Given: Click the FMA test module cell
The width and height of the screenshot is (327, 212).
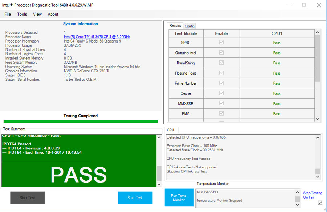Looking at the screenshot, I should [186, 114].
